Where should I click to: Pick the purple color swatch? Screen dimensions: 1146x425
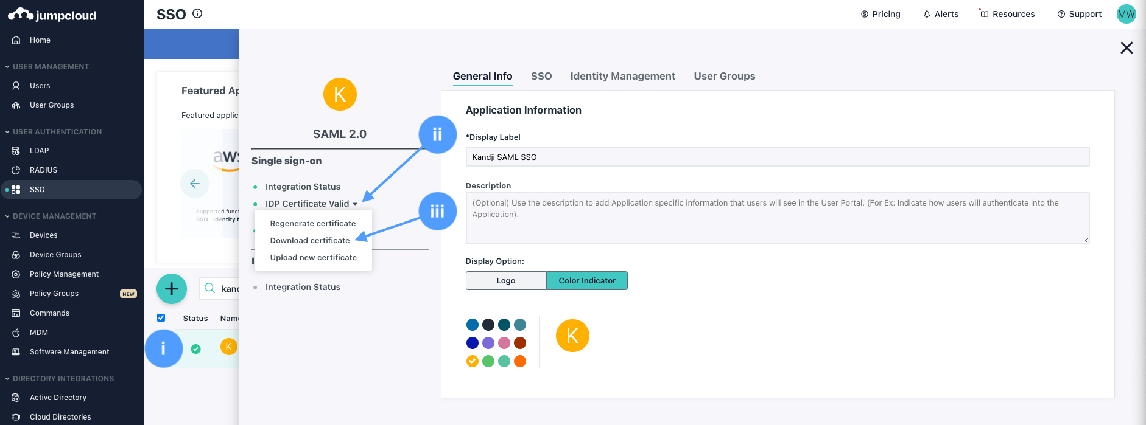[x=488, y=343]
